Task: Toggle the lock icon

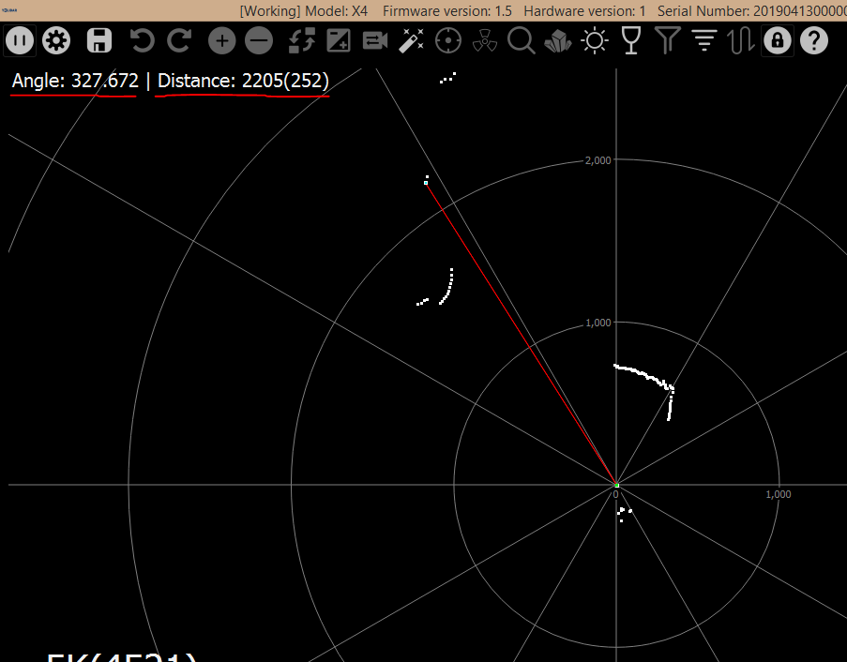Action: (x=777, y=40)
